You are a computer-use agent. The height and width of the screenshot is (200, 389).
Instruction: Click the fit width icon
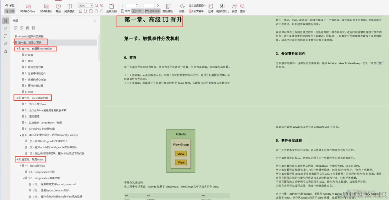(91, 11)
